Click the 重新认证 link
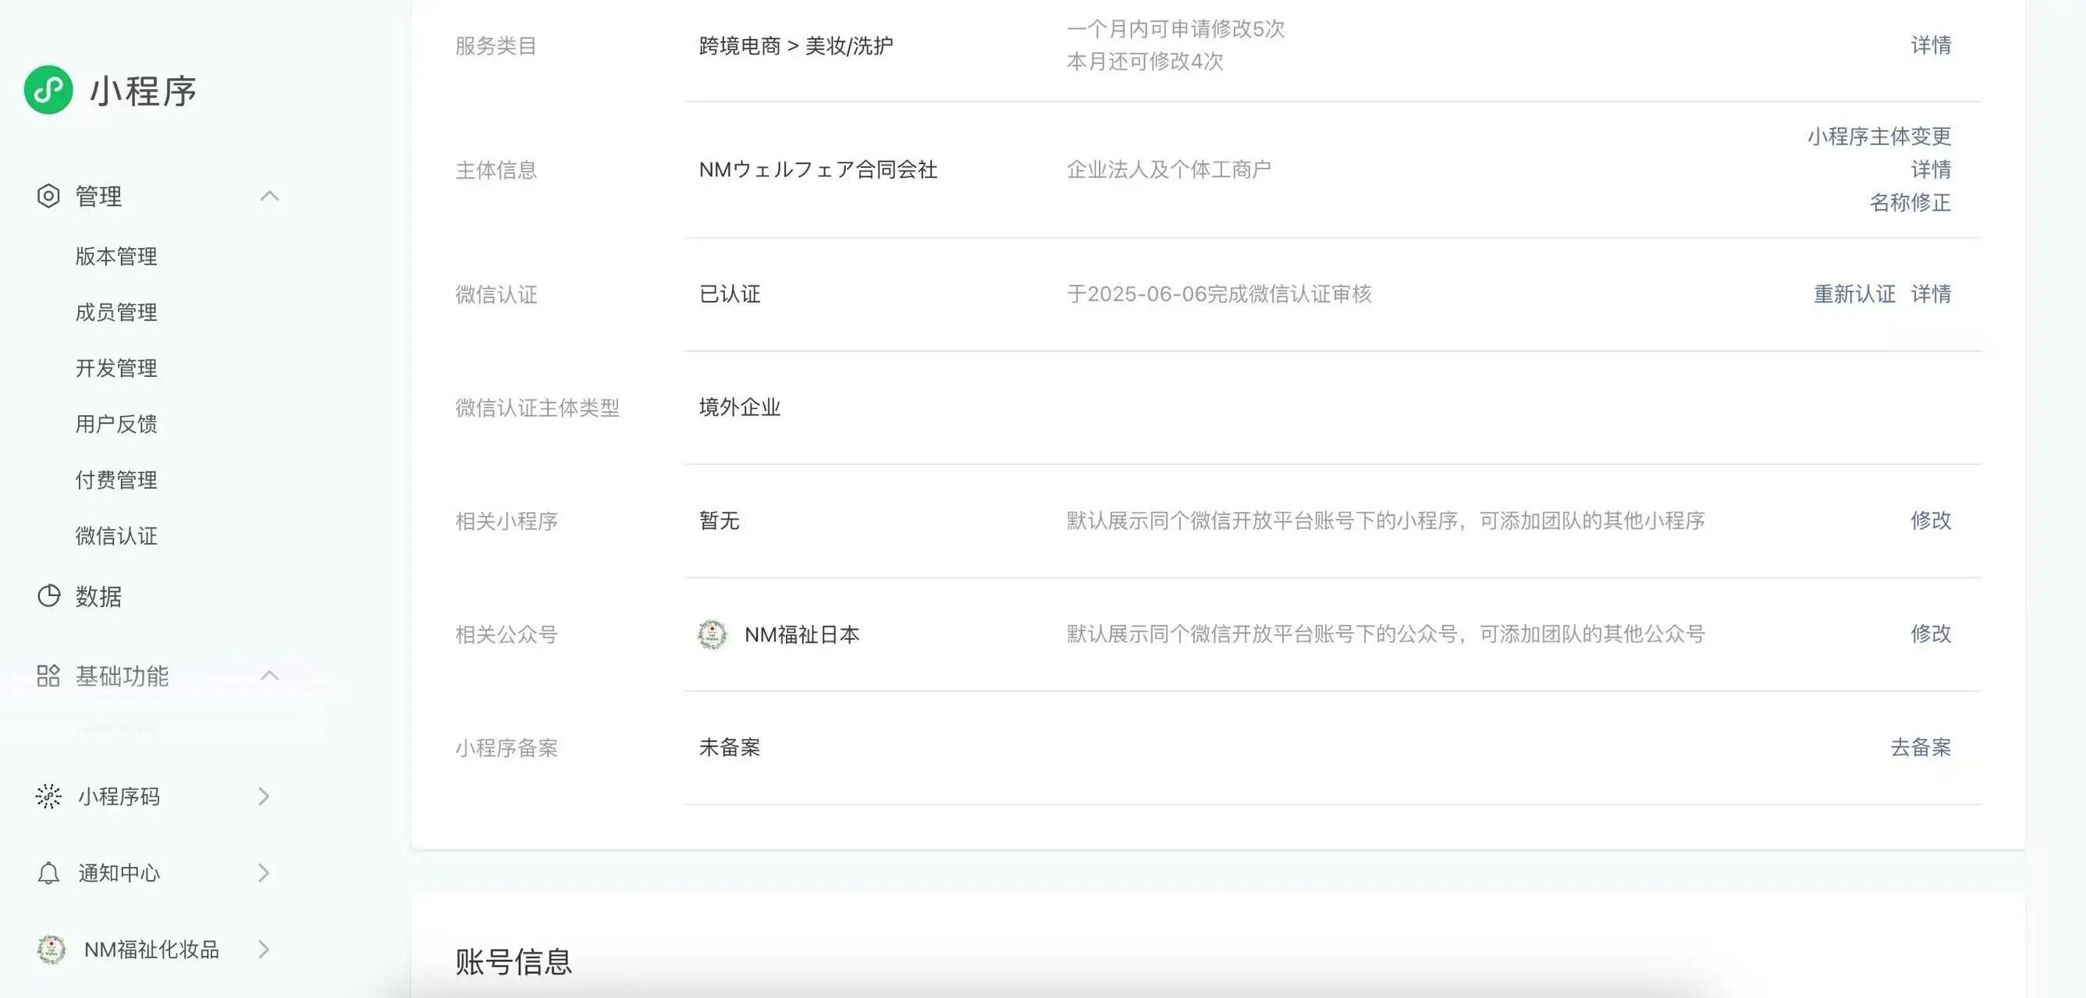The height and width of the screenshot is (998, 2086). [x=1853, y=294]
